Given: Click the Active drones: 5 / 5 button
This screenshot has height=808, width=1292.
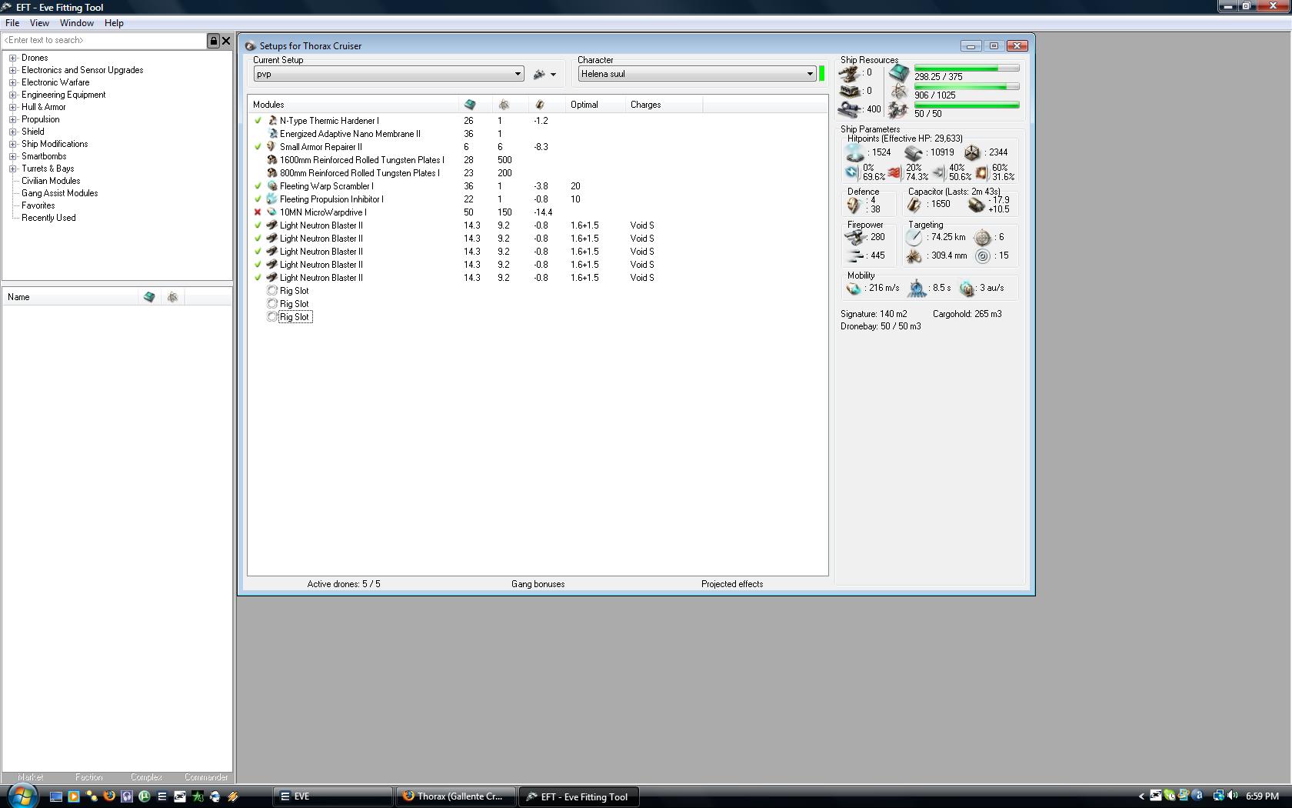Looking at the screenshot, I should tap(344, 584).
